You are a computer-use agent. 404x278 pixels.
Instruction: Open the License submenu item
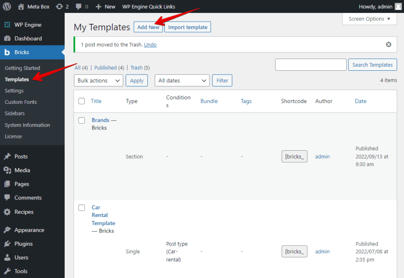click(x=13, y=136)
